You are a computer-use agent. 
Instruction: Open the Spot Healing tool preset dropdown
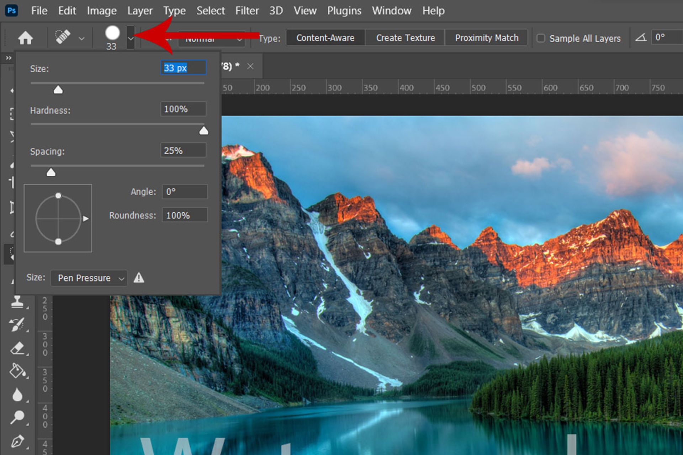(81, 38)
